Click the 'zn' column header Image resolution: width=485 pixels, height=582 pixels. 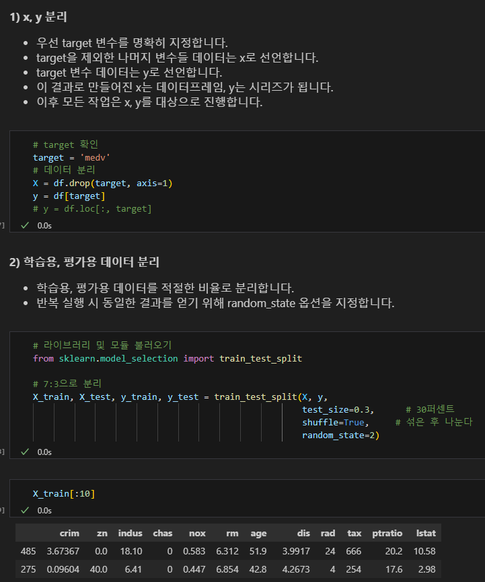pyautogui.click(x=102, y=534)
